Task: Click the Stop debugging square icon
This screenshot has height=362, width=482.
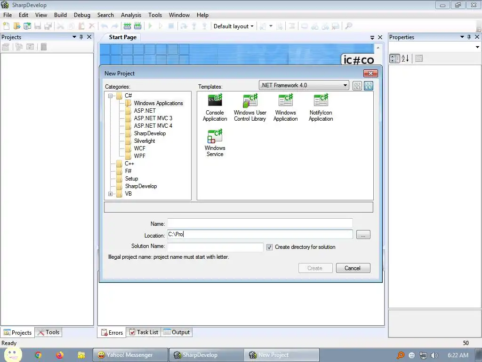Action: [171, 26]
